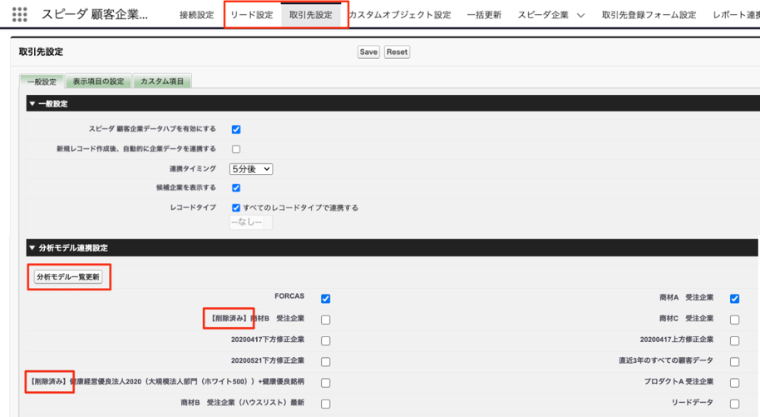
Task: Open the disabled --なし-- record type select
Action: 250,222
